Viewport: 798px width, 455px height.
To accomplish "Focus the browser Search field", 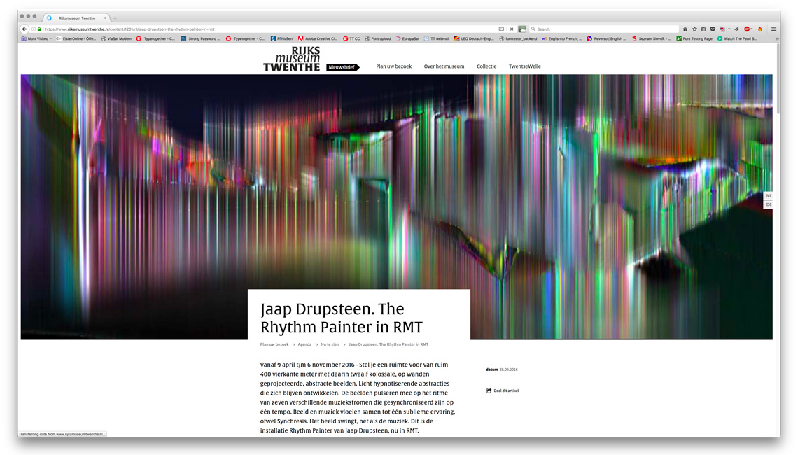I will click(x=604, y=29).
